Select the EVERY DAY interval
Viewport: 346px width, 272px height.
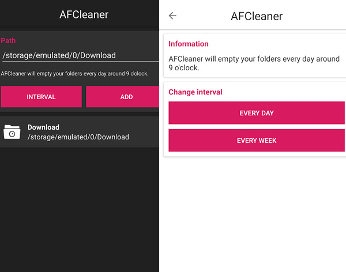257,113
